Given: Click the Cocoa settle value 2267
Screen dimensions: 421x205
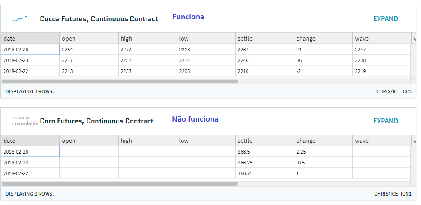Looking at the screenshot, I should (x=265, y=50).
